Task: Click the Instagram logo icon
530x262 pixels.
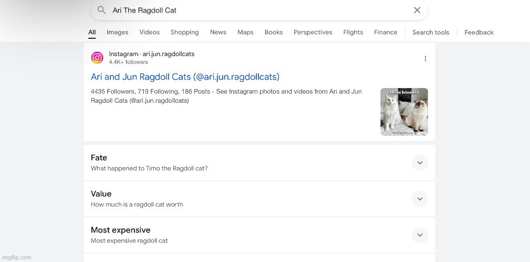Action: pos(97,58)
